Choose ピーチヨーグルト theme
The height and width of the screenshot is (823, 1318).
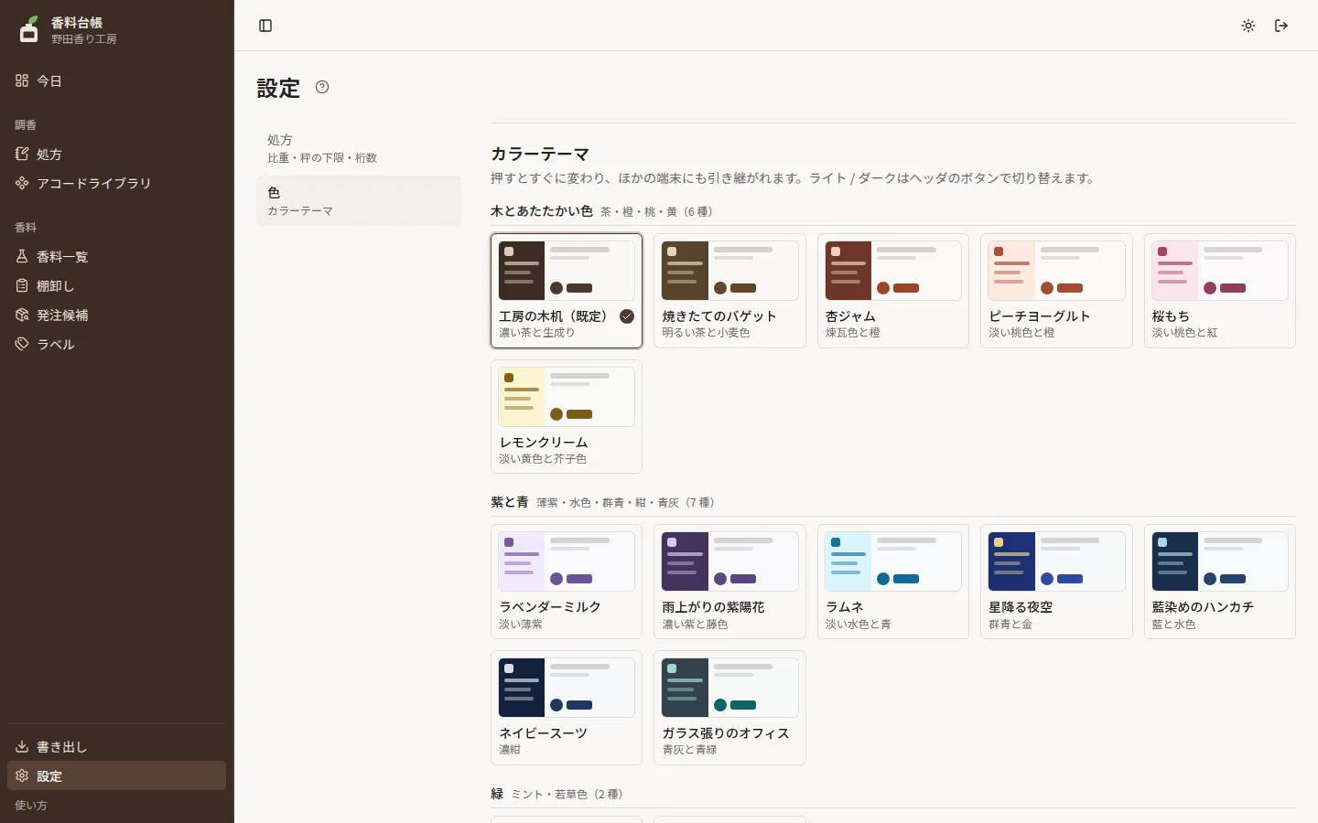[x=1056, y=291]
